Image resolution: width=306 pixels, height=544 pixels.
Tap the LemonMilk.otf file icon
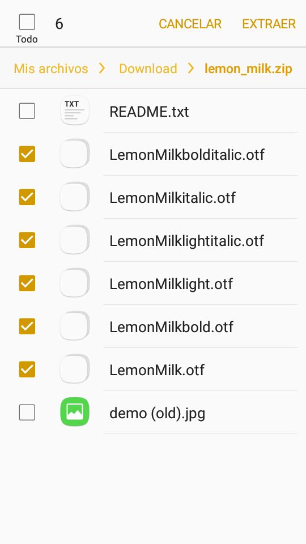pyautogui.click(x=75, y=369)
